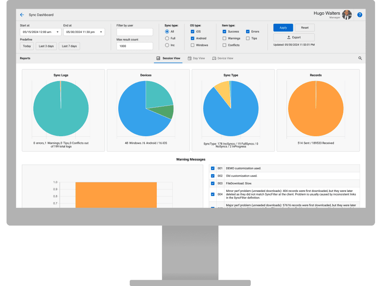Click the orange Records pie chart

coord(316,108)
